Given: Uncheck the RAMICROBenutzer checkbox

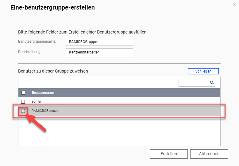Looking at the screenshot, I should [23, 111].
